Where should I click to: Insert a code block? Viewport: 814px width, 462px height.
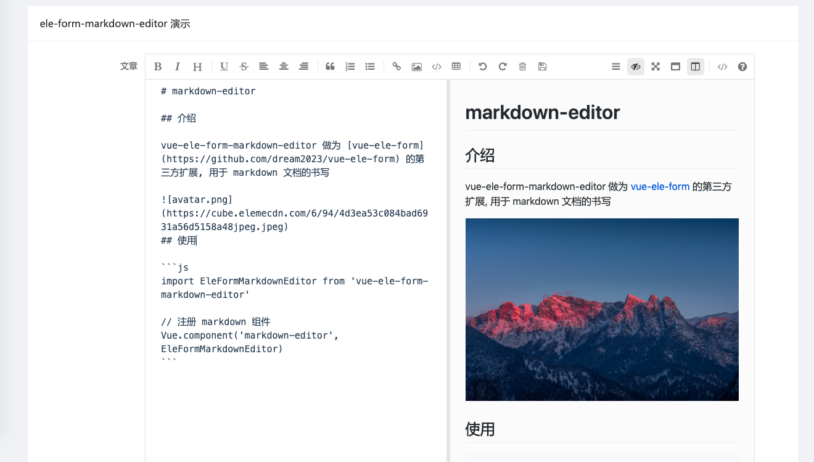(437, 67)
